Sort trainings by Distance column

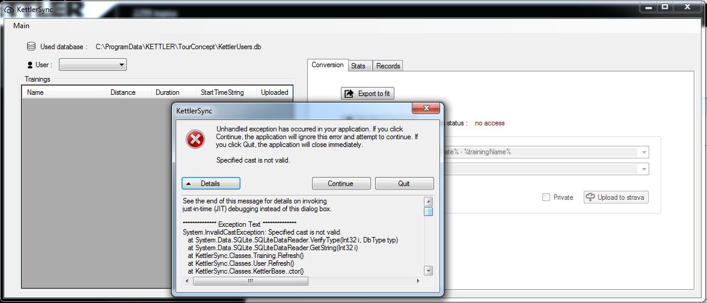129,92
